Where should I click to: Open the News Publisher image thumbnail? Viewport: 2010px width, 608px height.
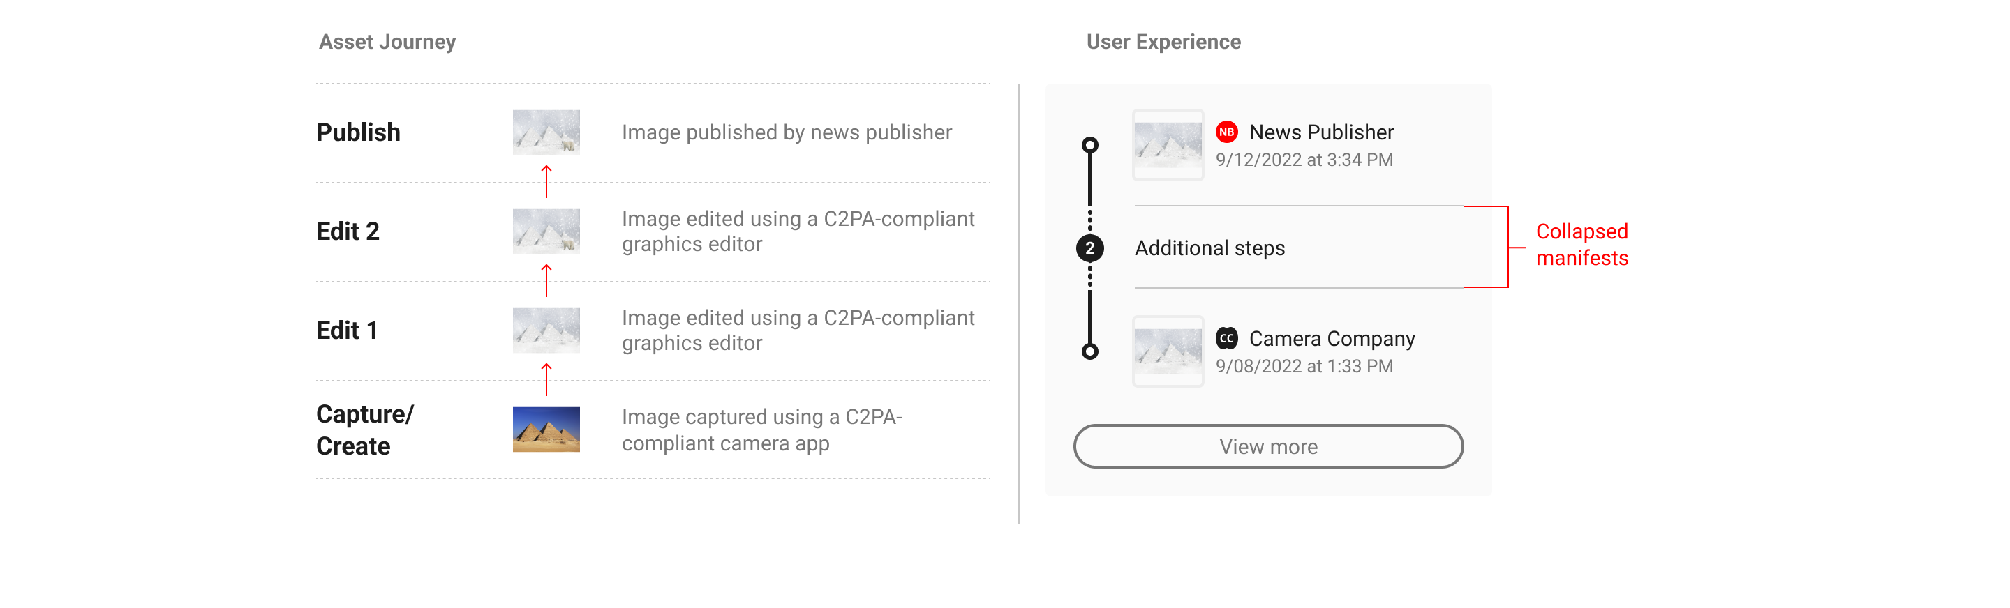pos(1168,145)
